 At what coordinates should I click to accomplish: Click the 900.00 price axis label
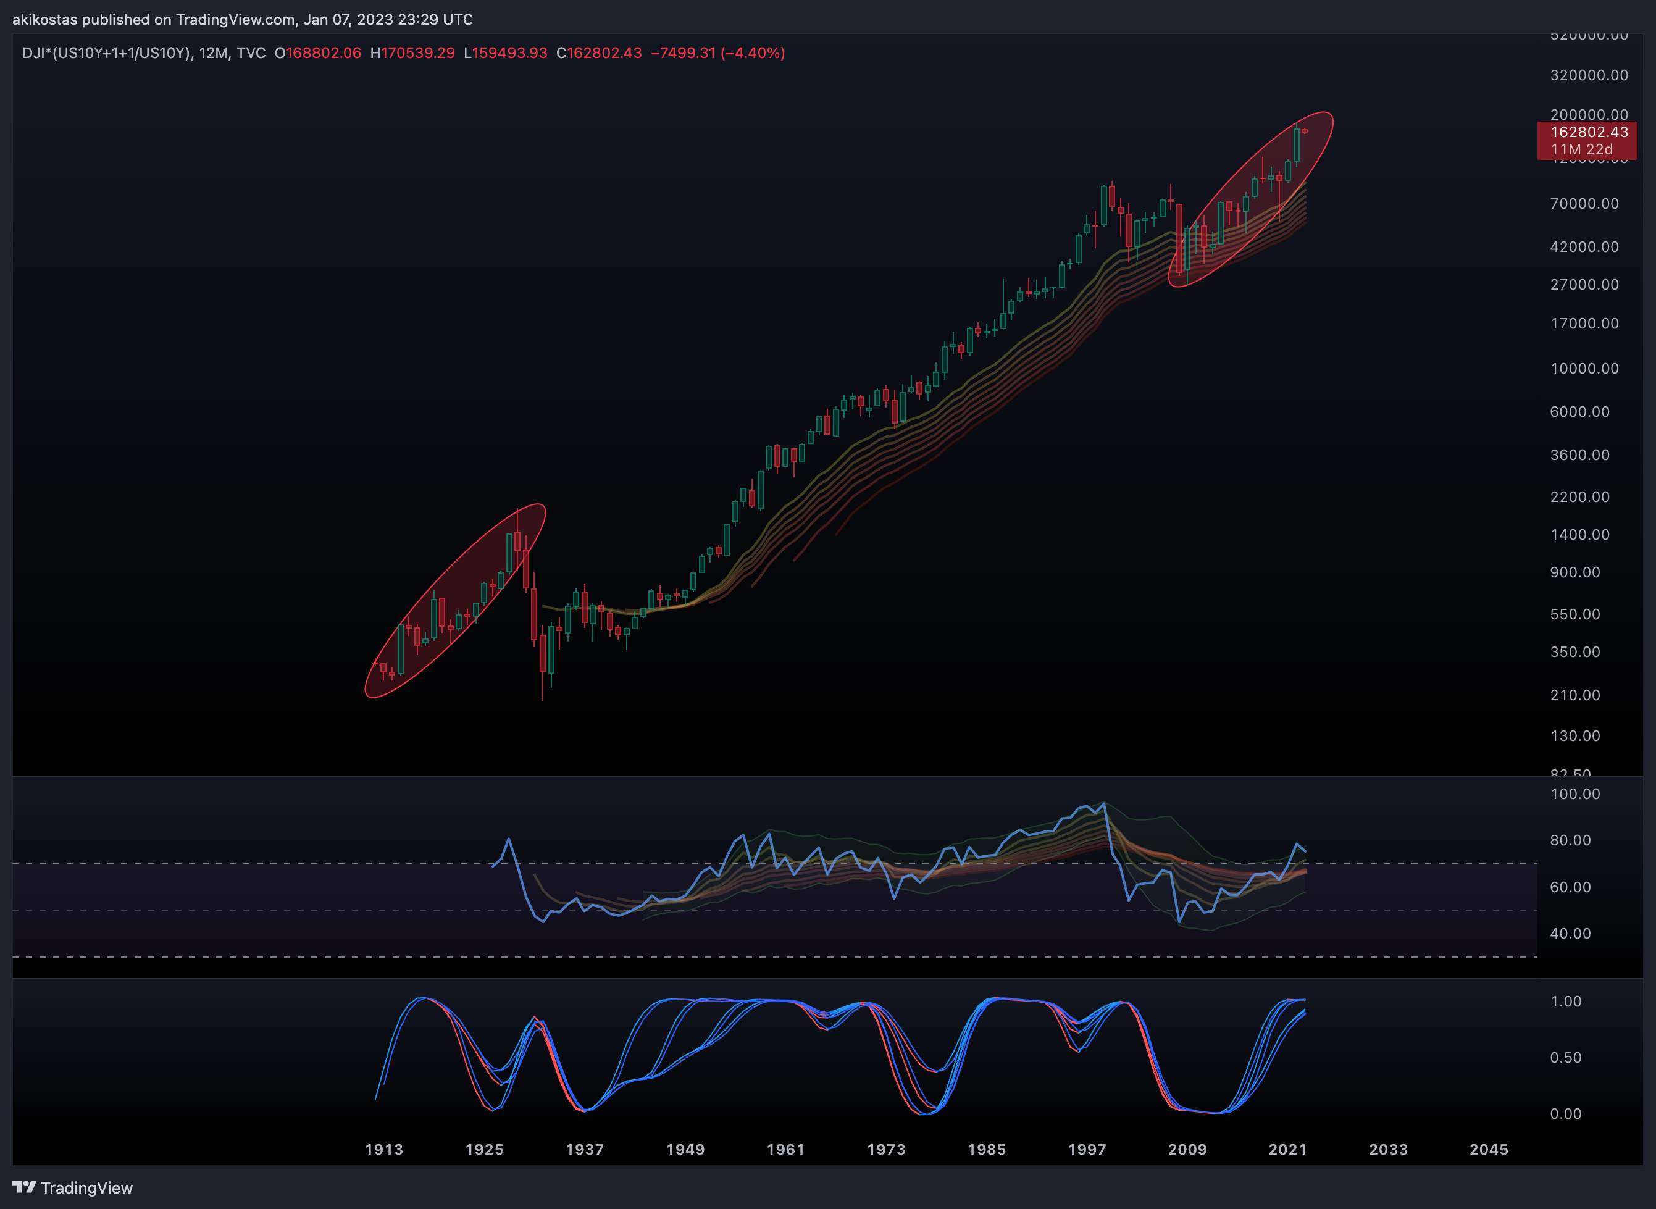[1574, 572]
